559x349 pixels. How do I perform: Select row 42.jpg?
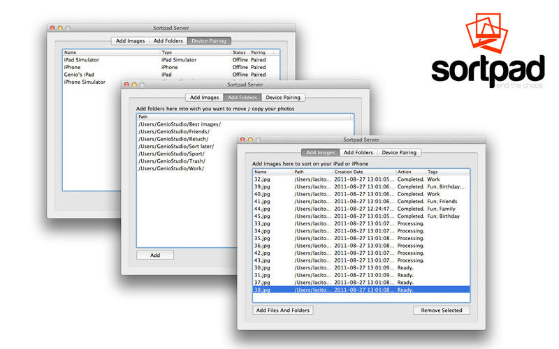point(361,253)
